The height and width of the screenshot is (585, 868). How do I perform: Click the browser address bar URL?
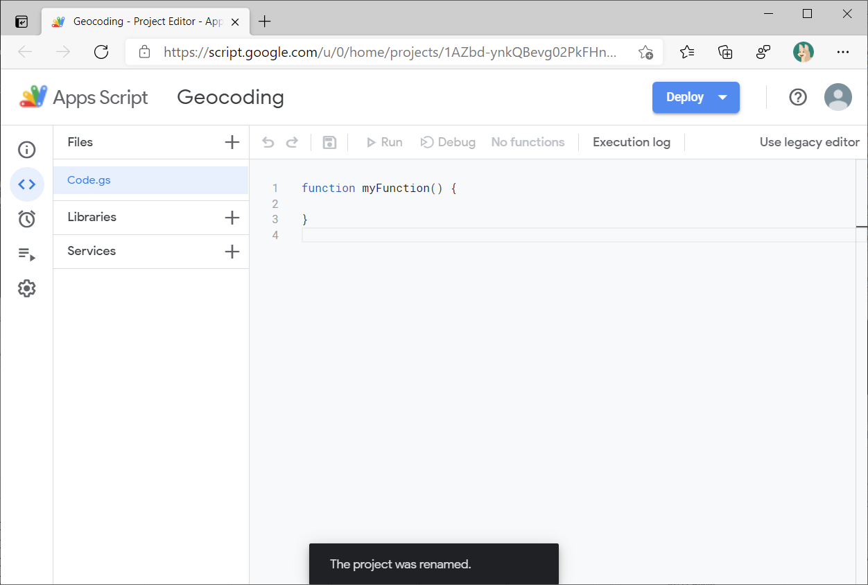pyautogui.click(x=390, y=52)
